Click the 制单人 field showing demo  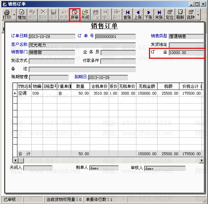(x=104, y=168)
